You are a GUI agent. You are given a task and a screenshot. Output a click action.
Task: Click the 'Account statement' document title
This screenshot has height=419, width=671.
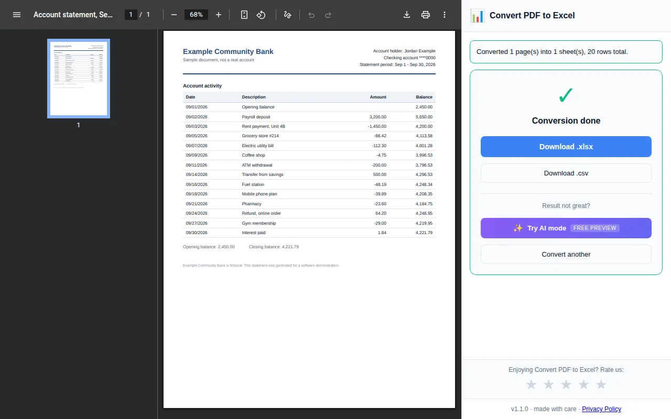(x=73, y=15)
